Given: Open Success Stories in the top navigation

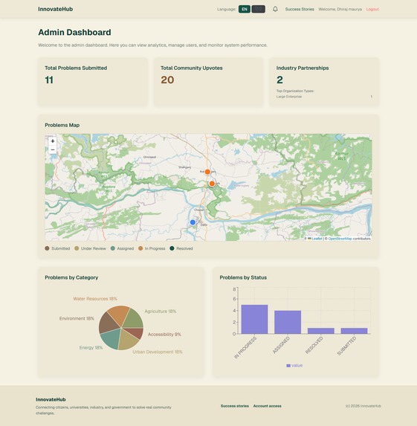Looking at the screenshot, I should pyautogui.click(x=300, y=9).
